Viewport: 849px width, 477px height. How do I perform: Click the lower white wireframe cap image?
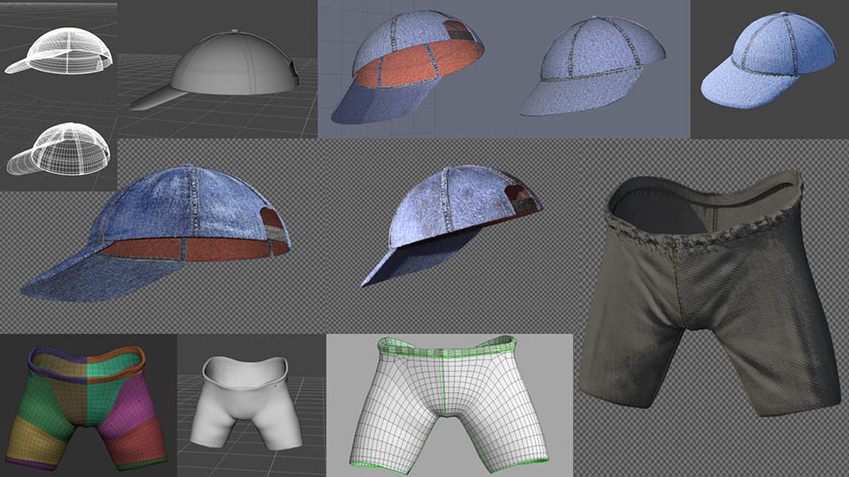click(x=58, y=149)
